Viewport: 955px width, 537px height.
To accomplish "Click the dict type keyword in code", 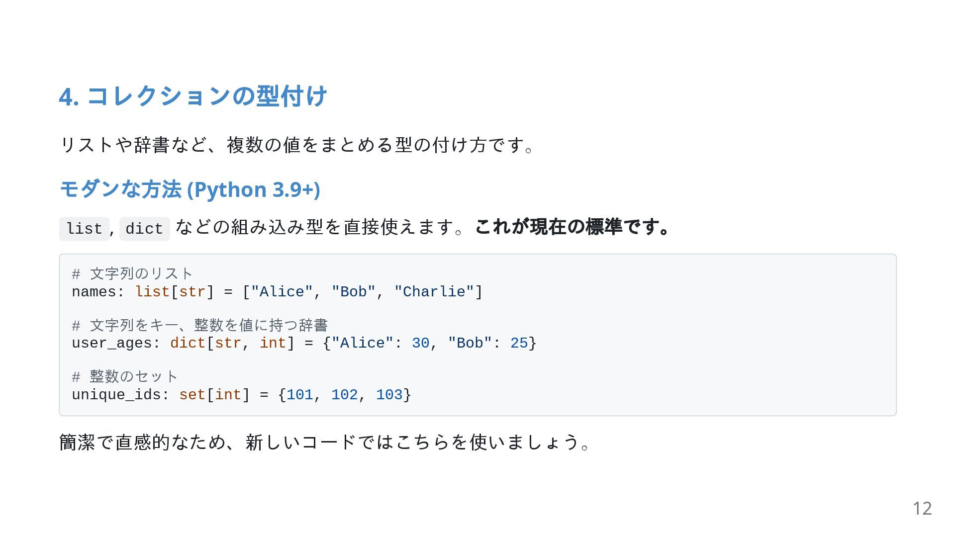I will pos(188,343).
